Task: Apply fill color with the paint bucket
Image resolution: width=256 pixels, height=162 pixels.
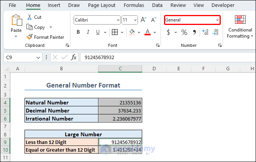Action: click(x=132, y=32)
